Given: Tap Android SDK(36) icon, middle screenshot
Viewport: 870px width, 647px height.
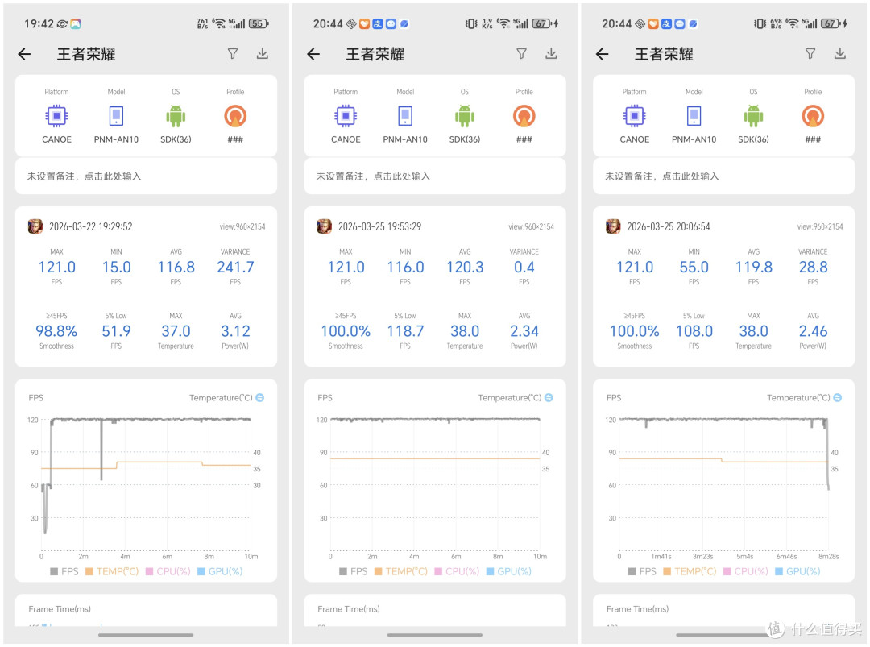Looking at the screenshot, I should point(465,117).
